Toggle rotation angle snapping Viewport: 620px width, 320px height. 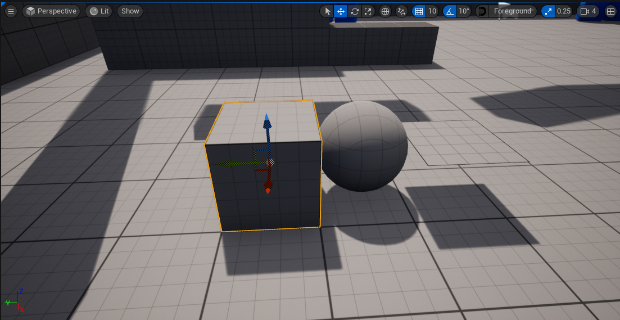click(450, 11)
